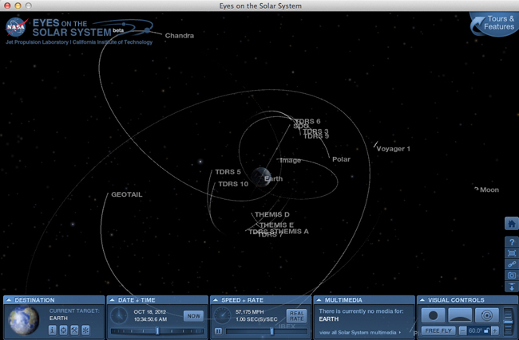Open view all Solar System multimedia link

pyautogui.click(x=360, y=332)
